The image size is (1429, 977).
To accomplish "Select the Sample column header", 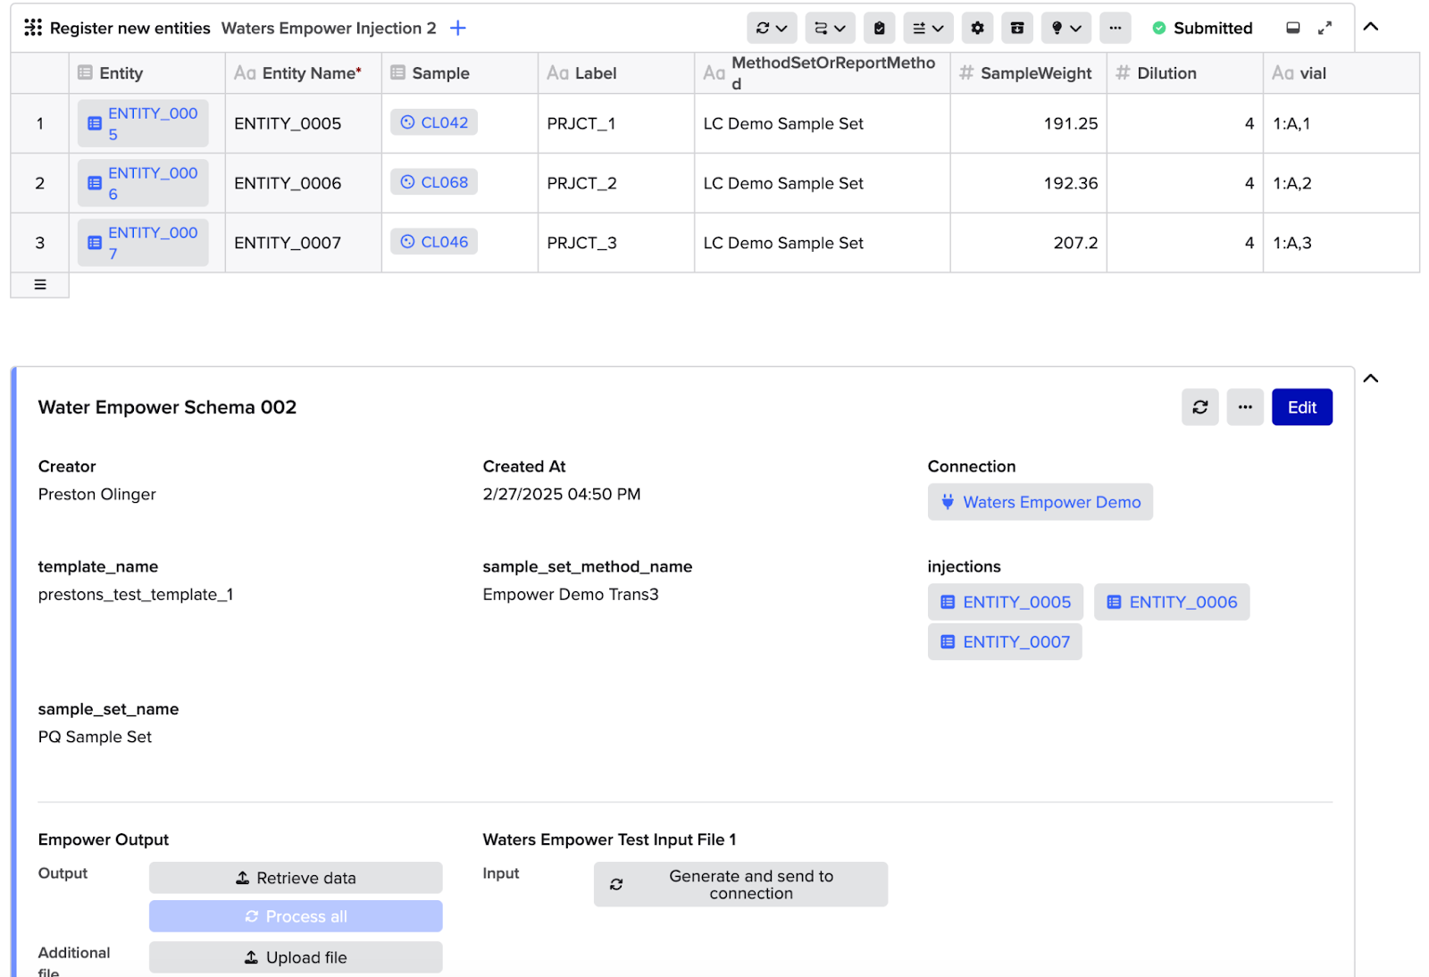I will (460, 73).
